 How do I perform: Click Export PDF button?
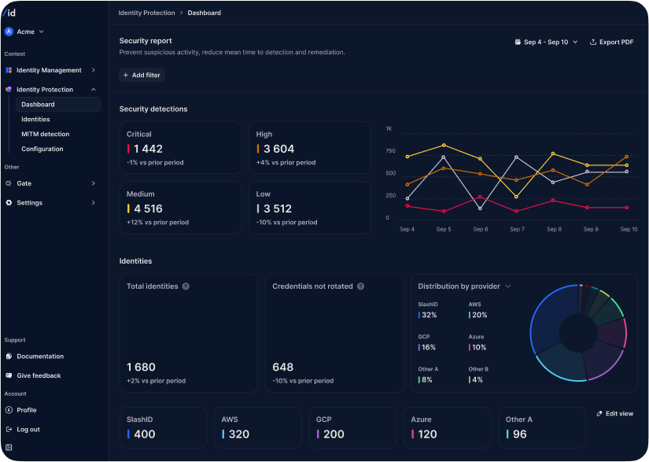(x=611, y=42)
